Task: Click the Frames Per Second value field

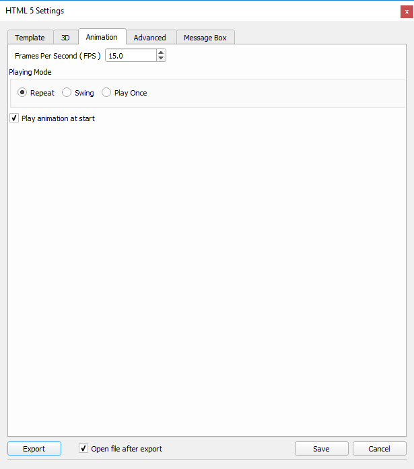Action: pyautogui.click(x=131, y=56)
